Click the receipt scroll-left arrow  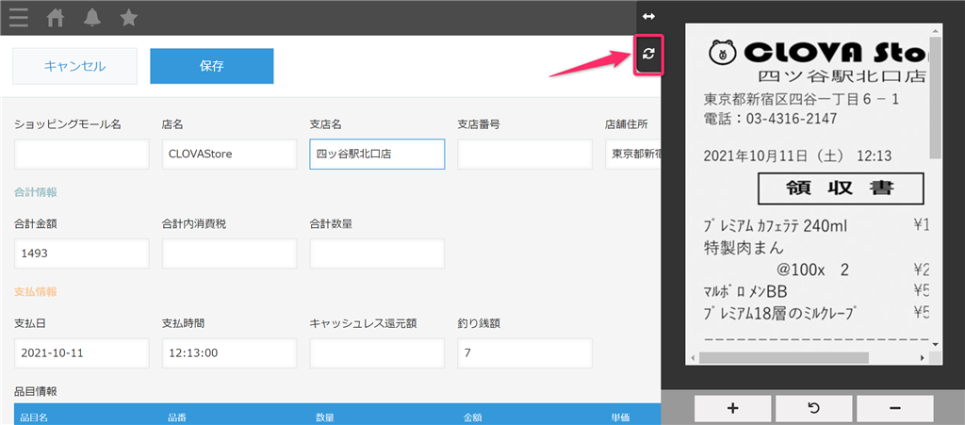(x=692, y=357)
